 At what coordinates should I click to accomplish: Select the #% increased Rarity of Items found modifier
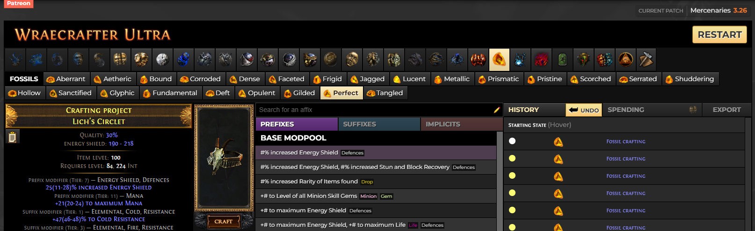[376, 182]
